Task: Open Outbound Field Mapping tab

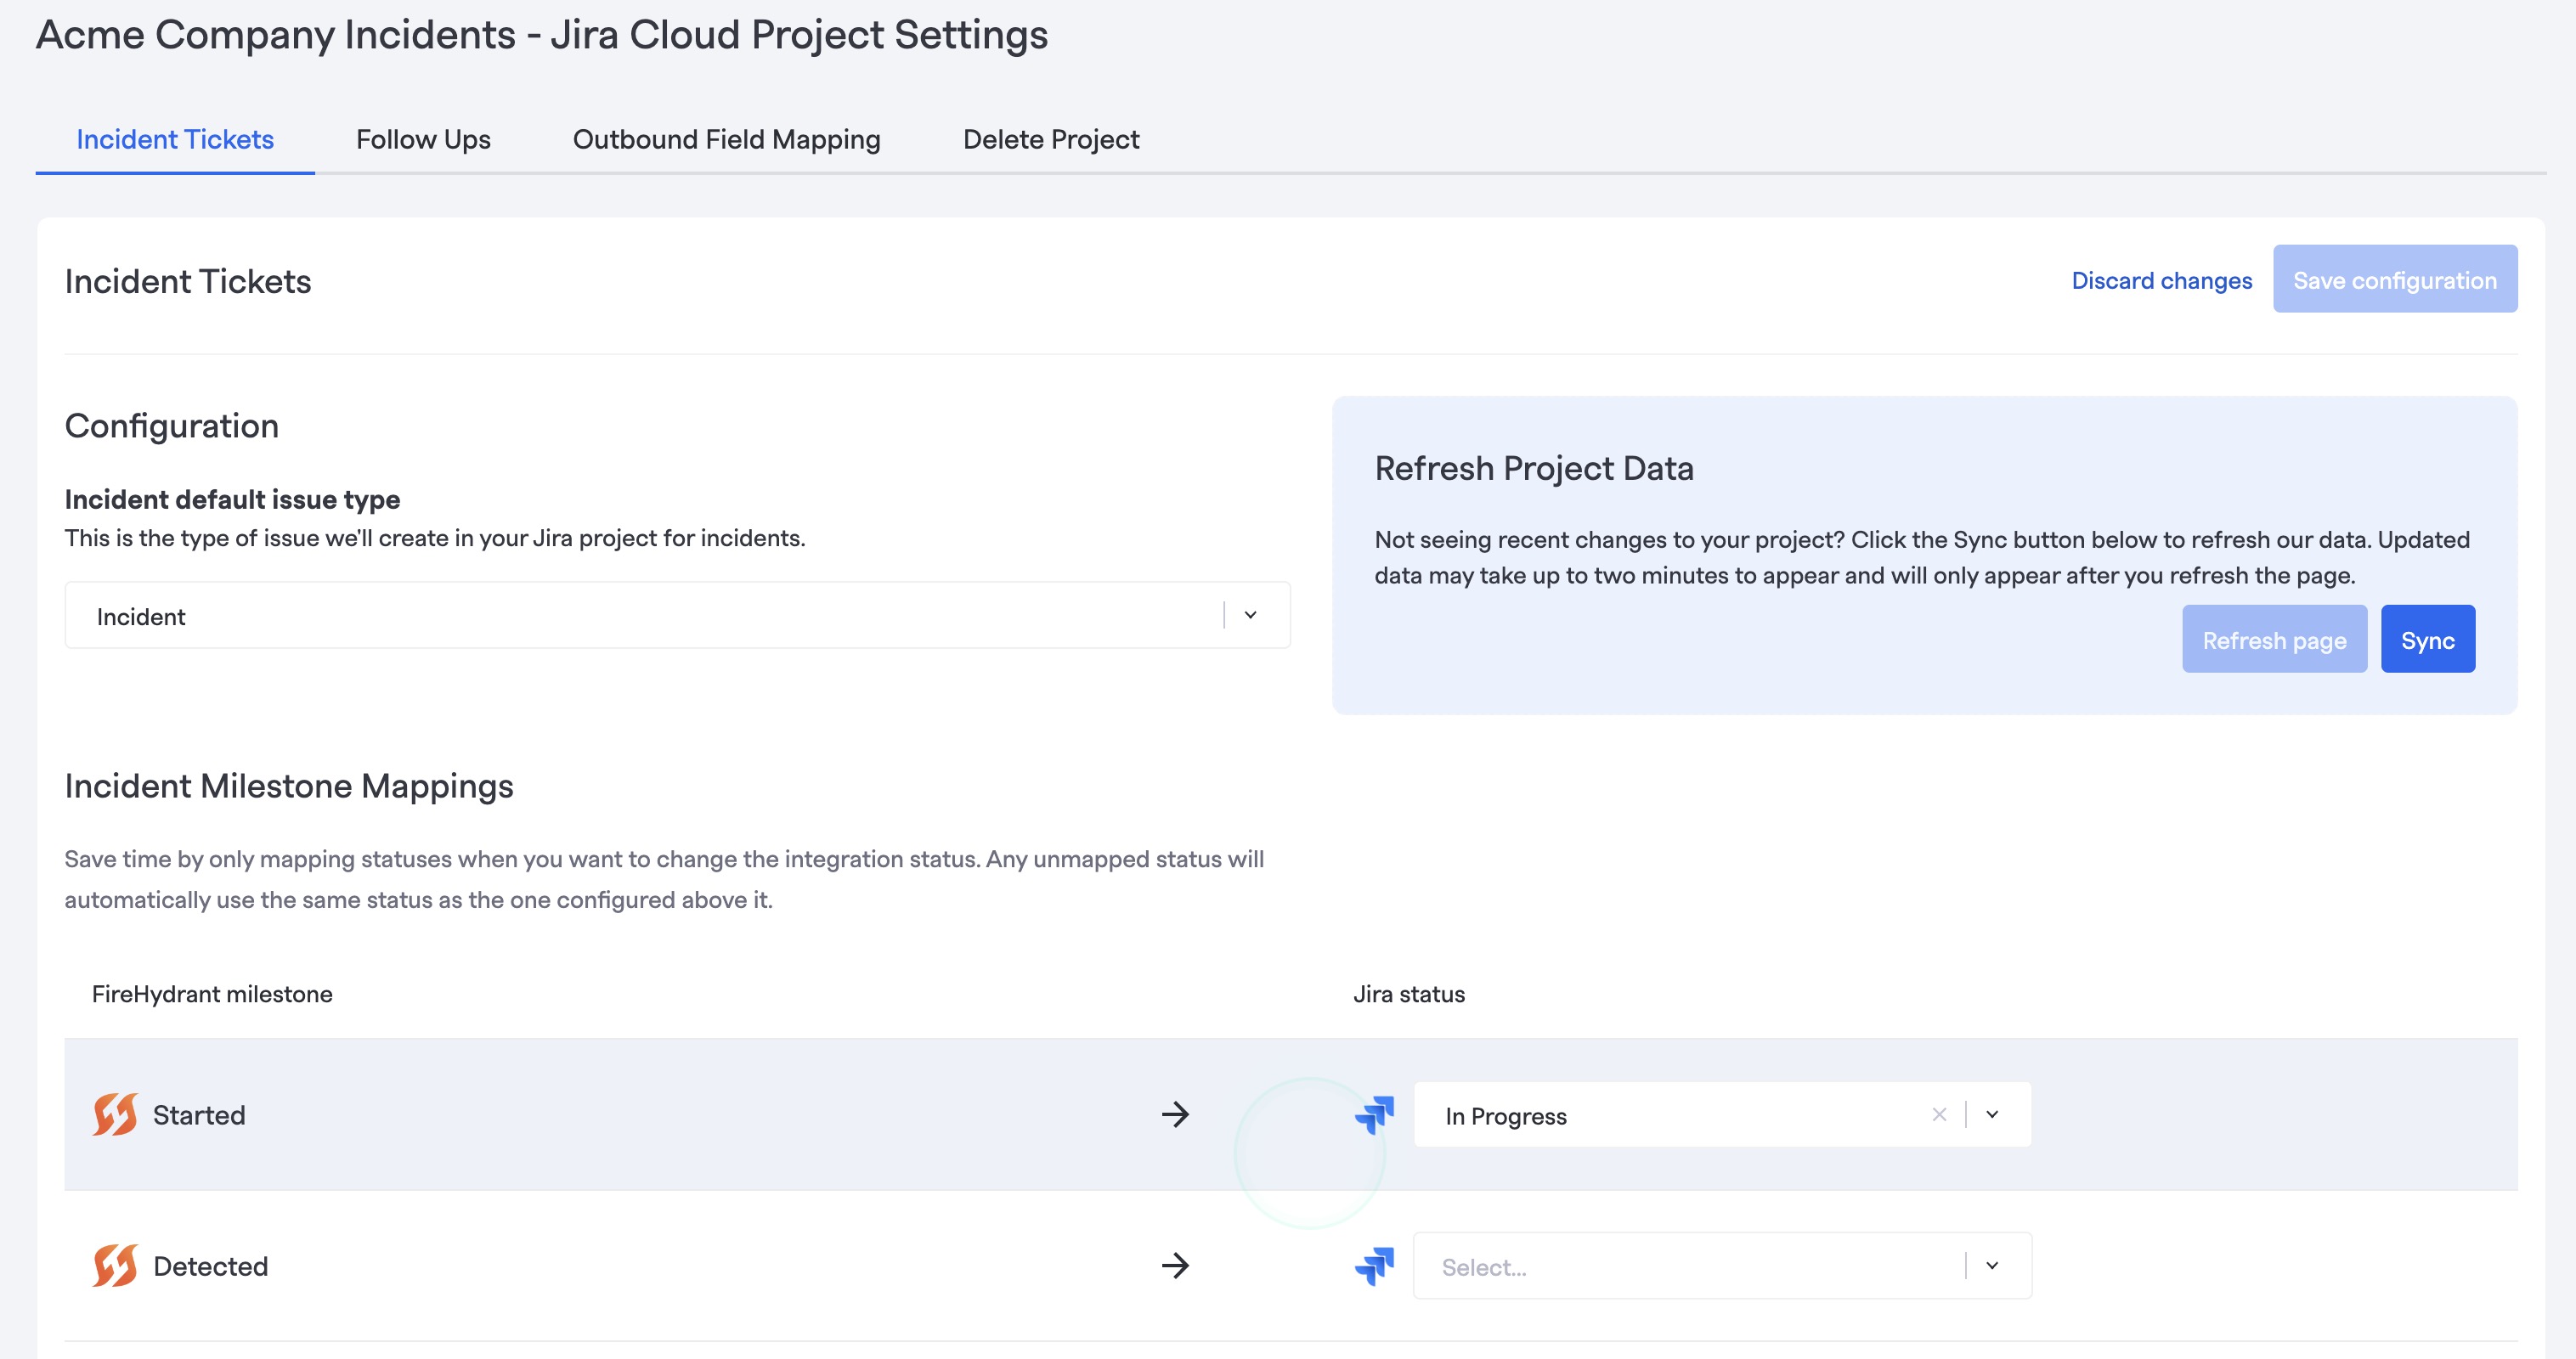Action: point(726,139)
